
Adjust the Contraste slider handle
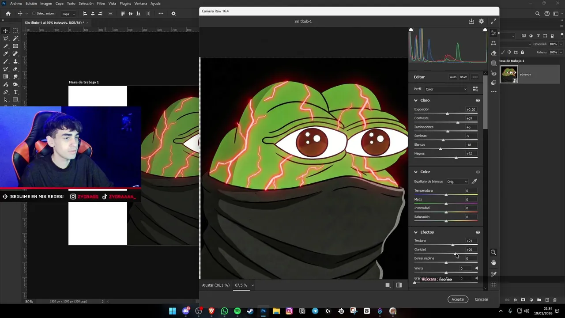[457, 122]
